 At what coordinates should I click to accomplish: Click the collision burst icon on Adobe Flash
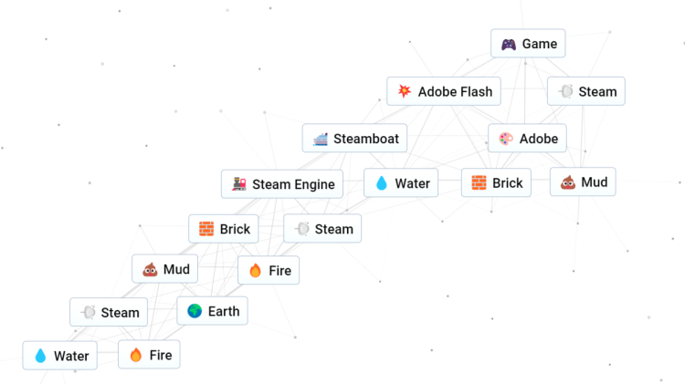404,91
